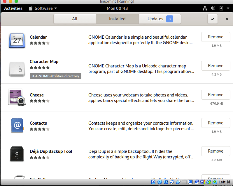Open the VirtualBox audio microphone icon
The height and width of the screenshot is (186, 233).
[x=166, y=182]
